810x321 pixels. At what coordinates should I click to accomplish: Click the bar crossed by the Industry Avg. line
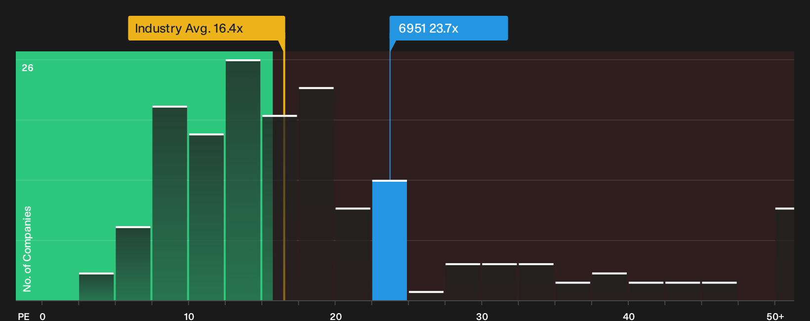(x=280, y=208)
